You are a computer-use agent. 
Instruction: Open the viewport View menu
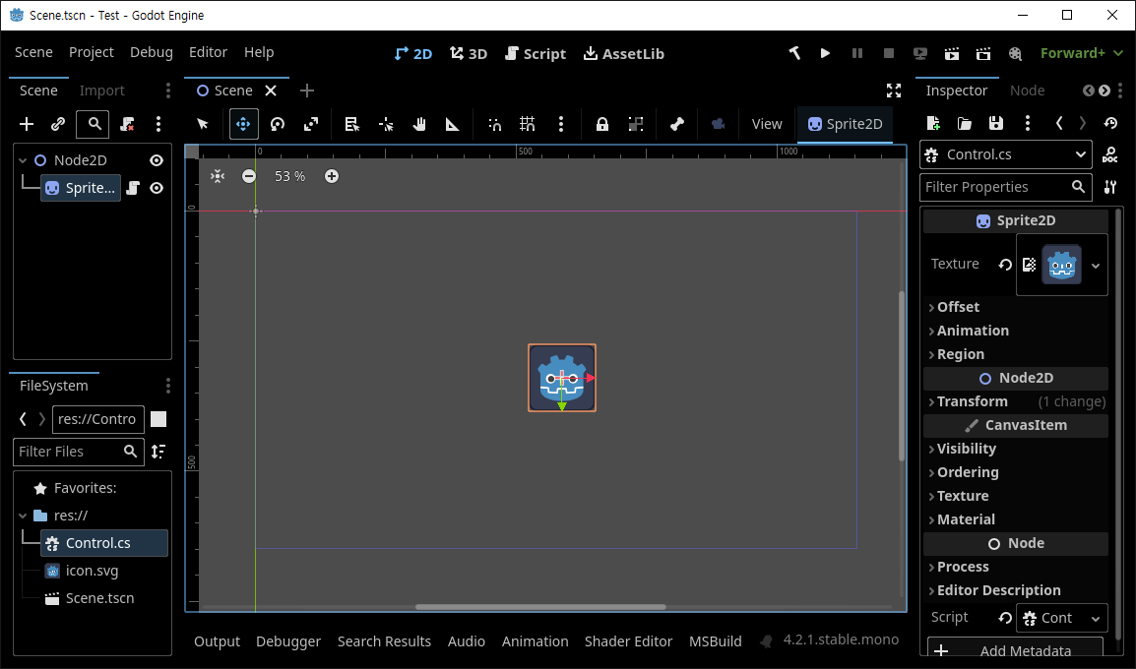tap(767, 124)
